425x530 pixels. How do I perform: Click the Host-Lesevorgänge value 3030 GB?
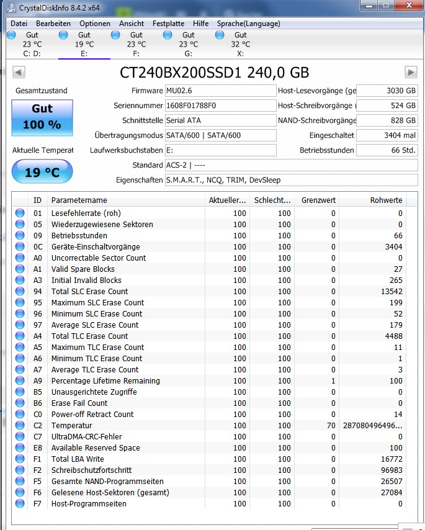coord(387,91)
